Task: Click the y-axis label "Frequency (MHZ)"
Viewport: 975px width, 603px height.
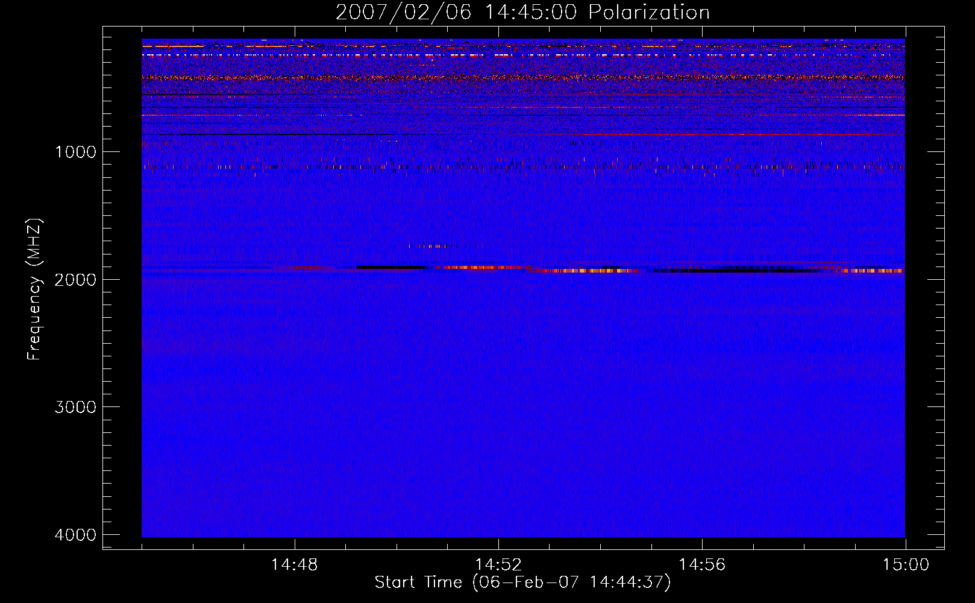Action: (x=34, y=289)
